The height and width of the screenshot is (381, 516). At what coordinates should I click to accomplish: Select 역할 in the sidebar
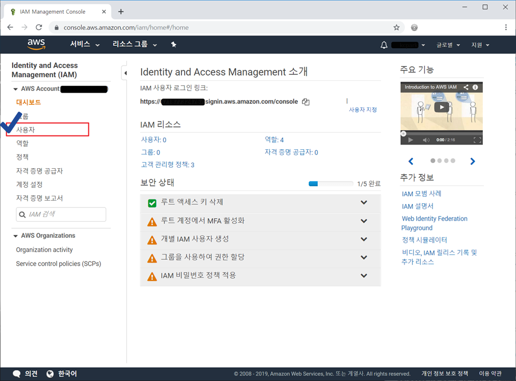click(22, 143)
